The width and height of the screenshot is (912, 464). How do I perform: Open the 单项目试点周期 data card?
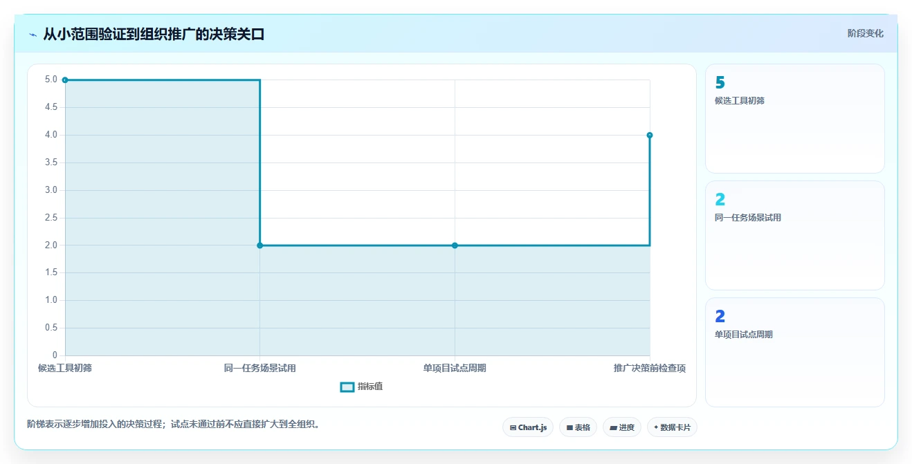coord(795,352)
